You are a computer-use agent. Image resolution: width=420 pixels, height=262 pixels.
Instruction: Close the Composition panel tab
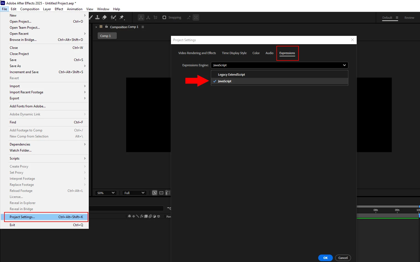point(96,27)
